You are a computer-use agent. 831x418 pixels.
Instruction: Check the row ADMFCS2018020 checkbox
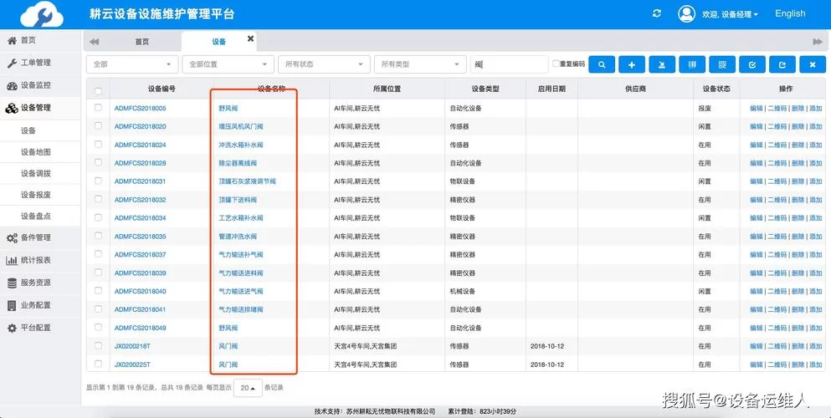(98, 126)
